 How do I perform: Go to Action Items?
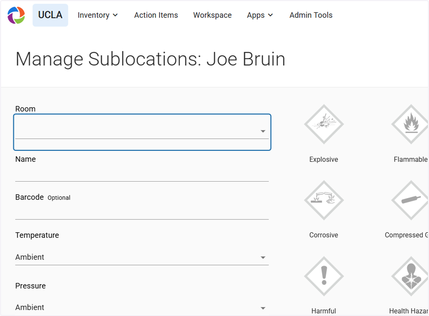click(x=156, y=15)
